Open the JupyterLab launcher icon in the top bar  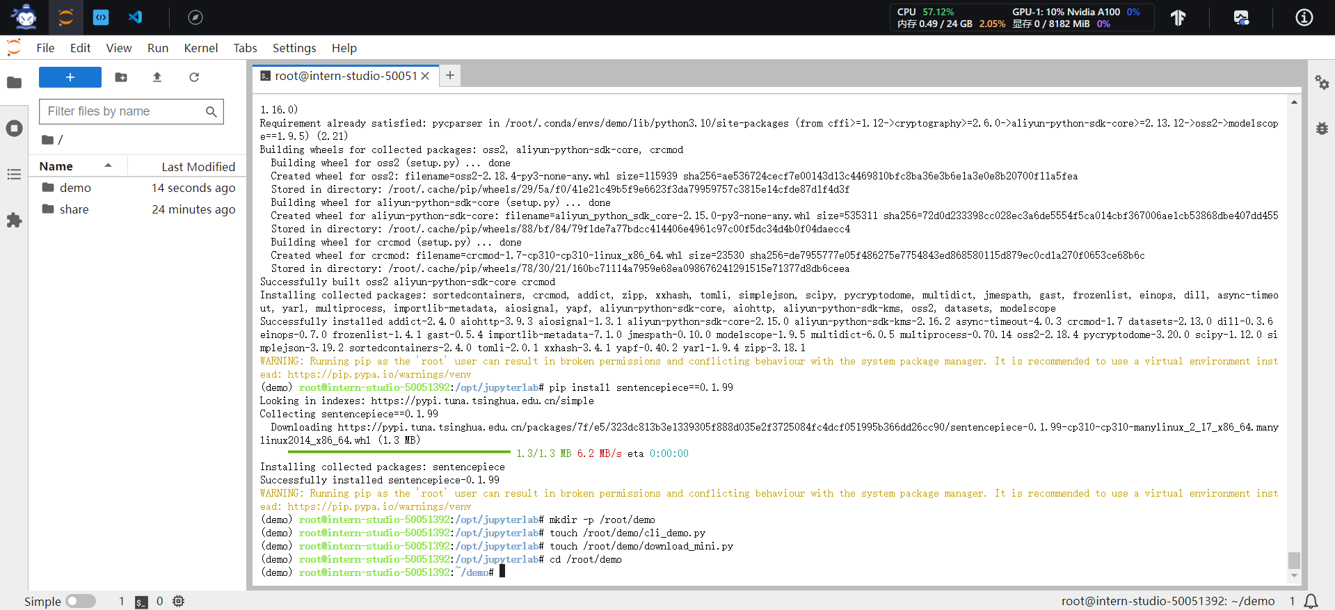click(x=66, y=17)
